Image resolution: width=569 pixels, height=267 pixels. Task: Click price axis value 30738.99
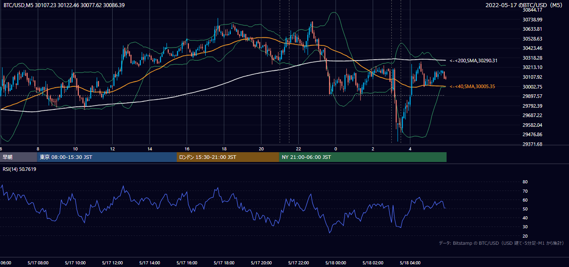[532, 20]
